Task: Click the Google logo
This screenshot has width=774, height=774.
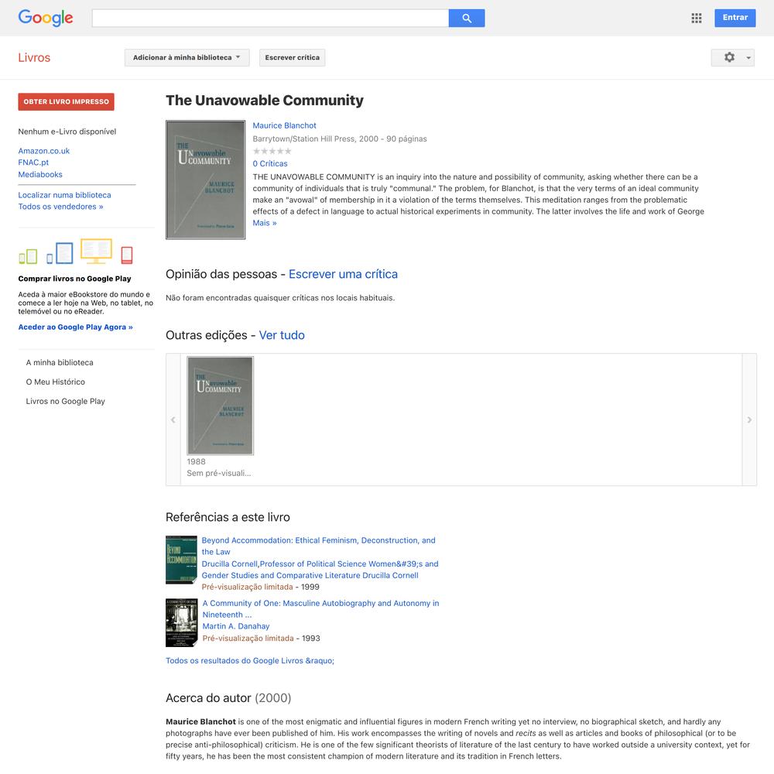Action: (46, 18)
